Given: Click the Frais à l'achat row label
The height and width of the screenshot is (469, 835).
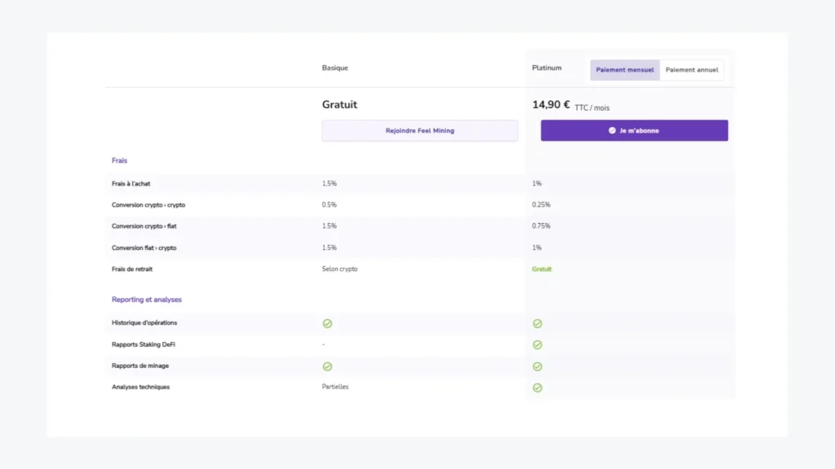Looking at the screenshot, I should [x=131, y=183].
